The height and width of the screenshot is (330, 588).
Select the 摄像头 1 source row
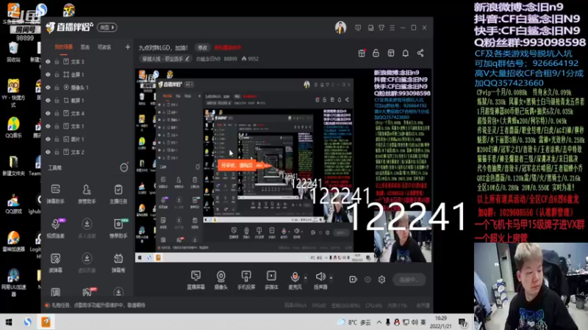coord(87,87)
